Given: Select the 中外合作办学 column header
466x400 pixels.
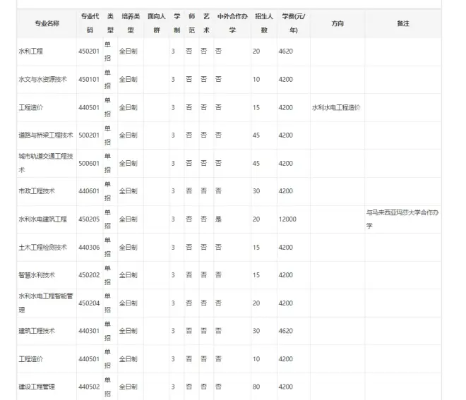Looking at the screenshot, I should pos(232,23).
